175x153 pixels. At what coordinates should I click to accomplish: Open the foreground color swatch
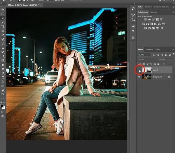tap(2, 106)
